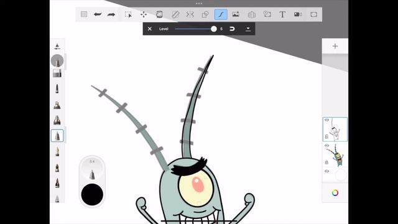
Task: Hide the outline sketch layer
Action: coord(326,120)
